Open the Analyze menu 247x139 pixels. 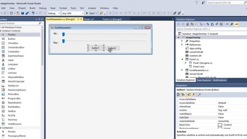(x=92, y=8)
